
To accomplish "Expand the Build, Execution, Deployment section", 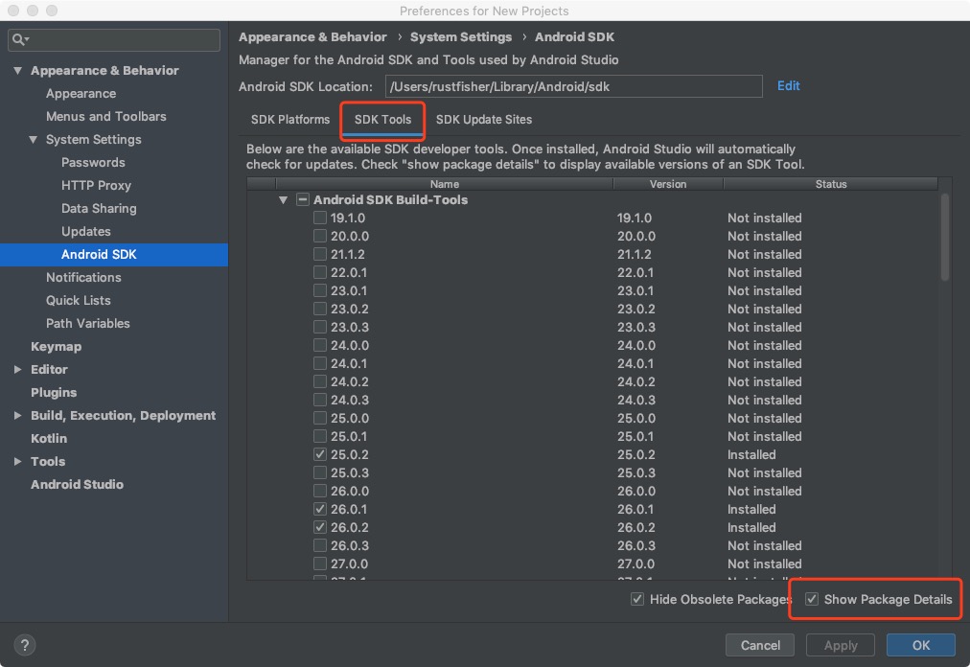I will [x=17, y=416].
